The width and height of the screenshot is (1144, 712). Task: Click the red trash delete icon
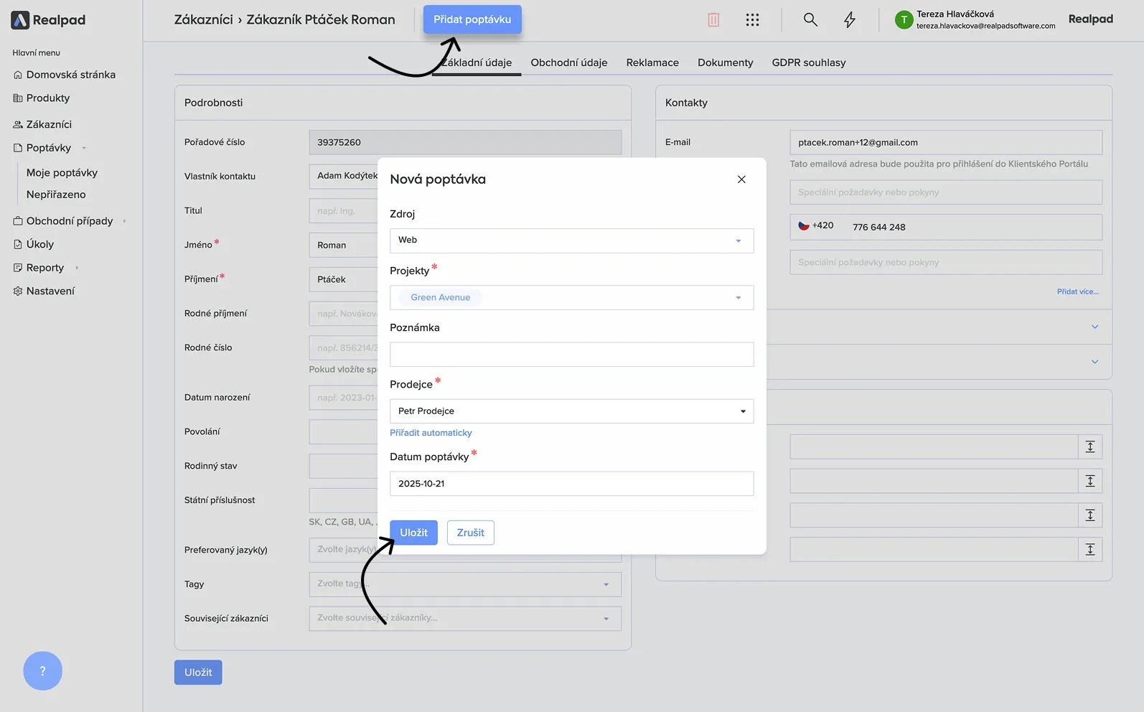pyautogui.click(x=713, y=20)
